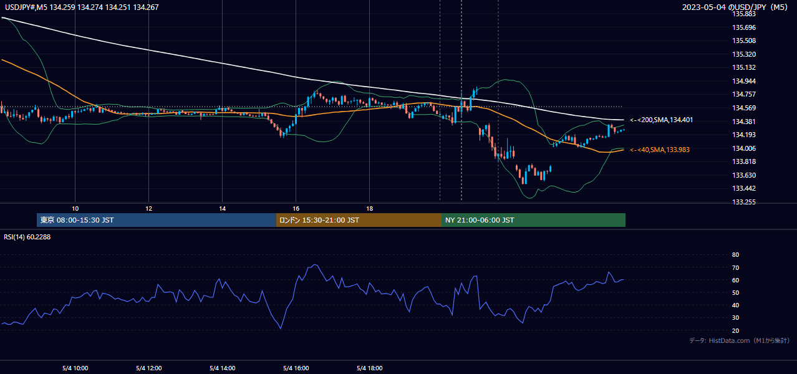Screen dimensions: 797x374
Task: Click the RSI axis level 30
Action: point(735,318)
